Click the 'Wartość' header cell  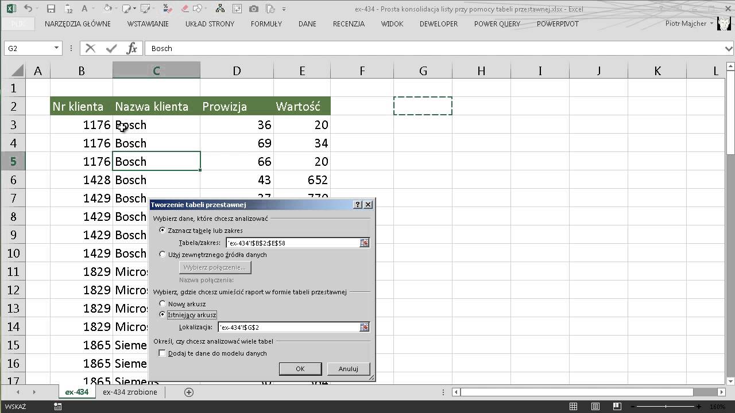(302, 106)
